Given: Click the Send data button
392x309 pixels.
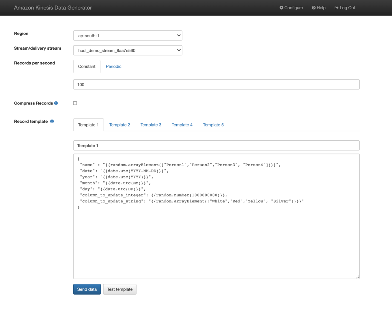Looking at the screenshot, I should click(87, 289).
